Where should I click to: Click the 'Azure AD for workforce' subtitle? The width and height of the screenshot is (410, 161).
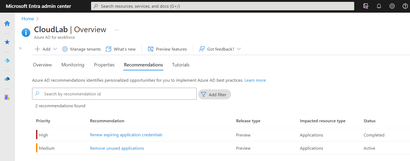[54, 37]
